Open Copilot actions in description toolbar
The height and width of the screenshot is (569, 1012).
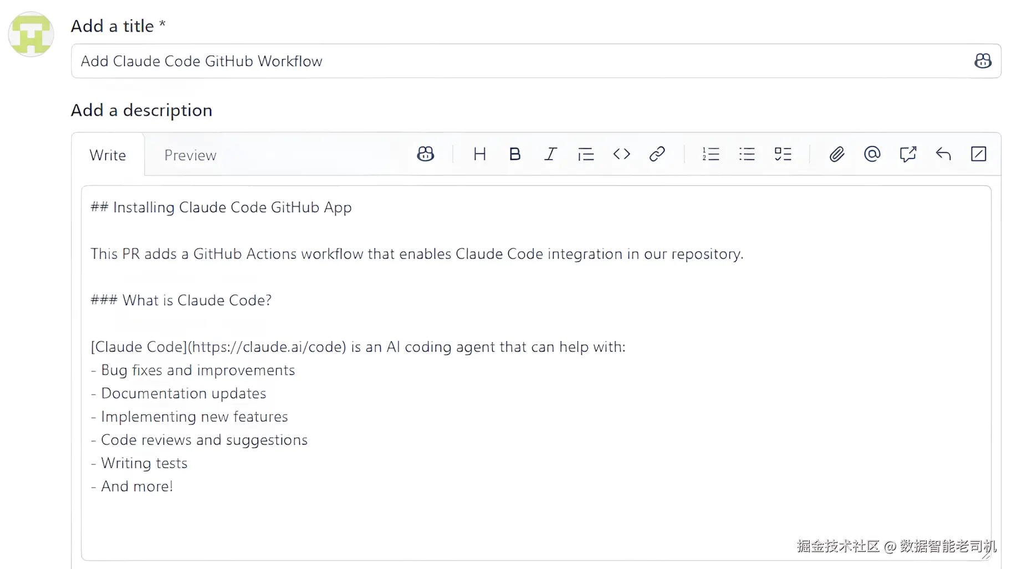pyautogui.click(x=426, y=154)
